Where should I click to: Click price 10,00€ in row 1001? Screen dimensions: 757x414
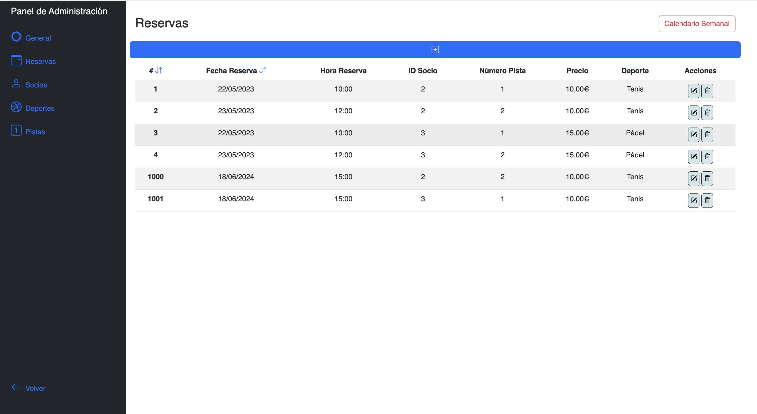577,199
